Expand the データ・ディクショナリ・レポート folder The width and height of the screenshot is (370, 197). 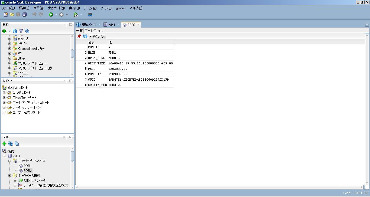click(x=4, y=102)
